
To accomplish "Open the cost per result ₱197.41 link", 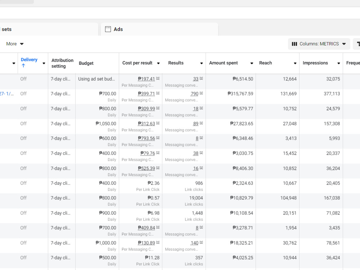I will [146, 79].
